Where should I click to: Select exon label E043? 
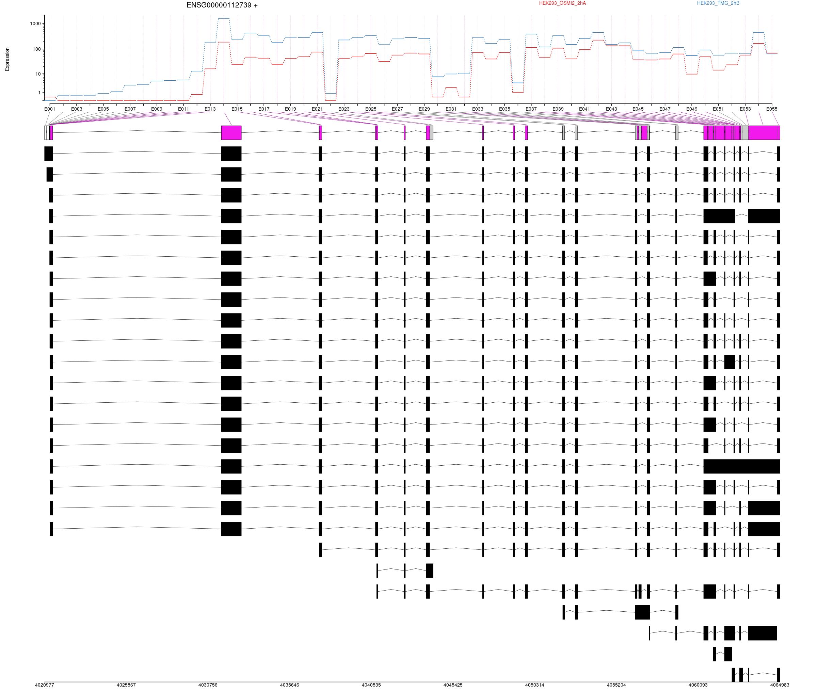pos(611,109)
